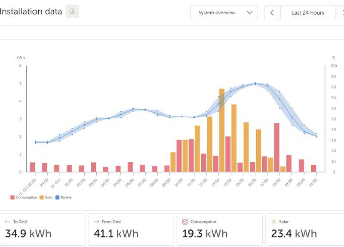Click the tallest solar bar at 13:00
Viewport: 344px width, 247px height.
222,130
